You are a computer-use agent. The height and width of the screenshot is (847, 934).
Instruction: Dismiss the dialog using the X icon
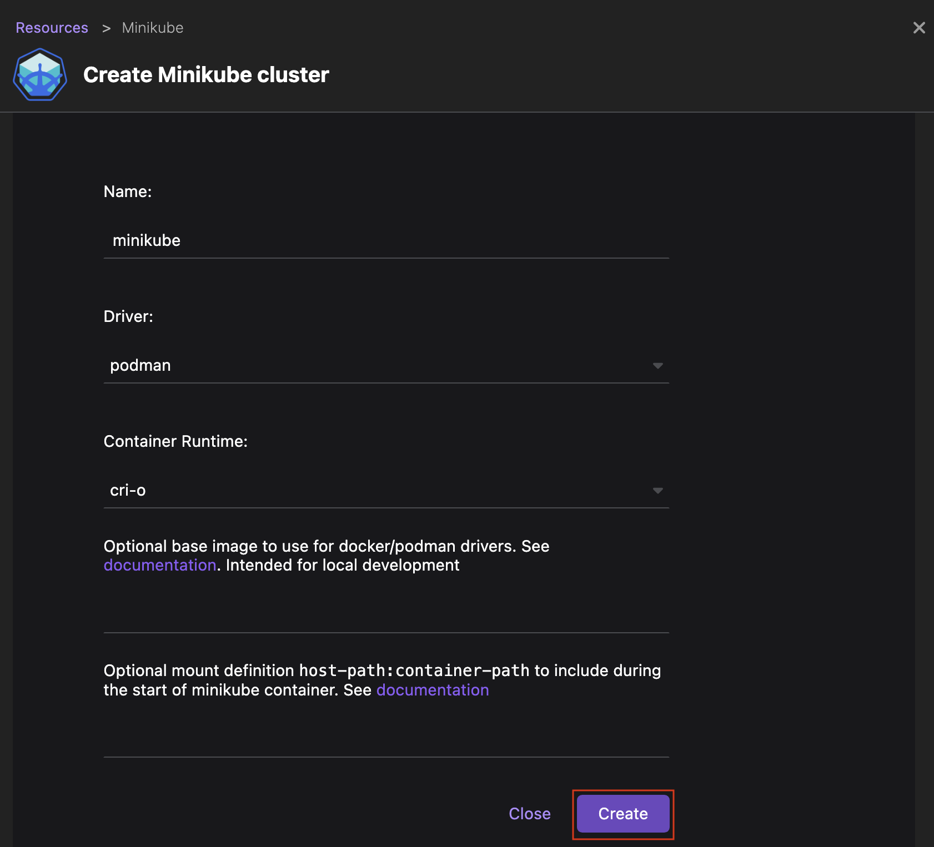(920, 28)
